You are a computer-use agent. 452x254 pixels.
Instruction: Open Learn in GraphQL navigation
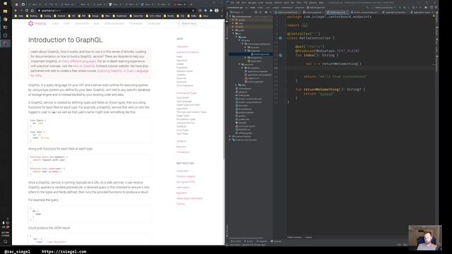coord(55,23)
